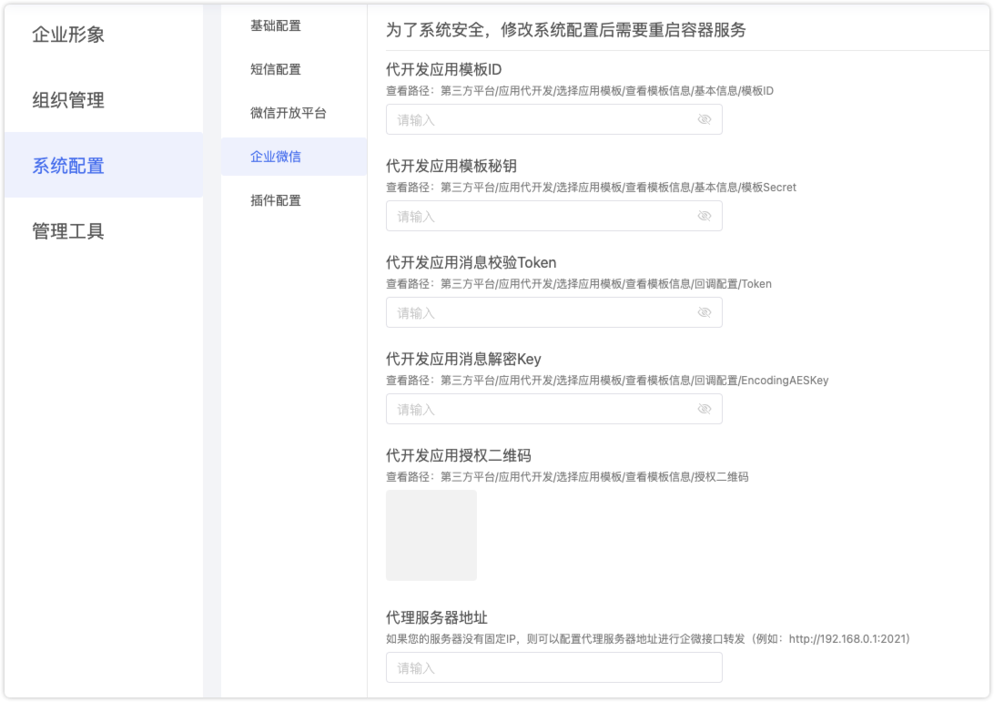The image size is (994, 702).
Task: Focus the 代理服务器地址 input field
Action: 553,668
